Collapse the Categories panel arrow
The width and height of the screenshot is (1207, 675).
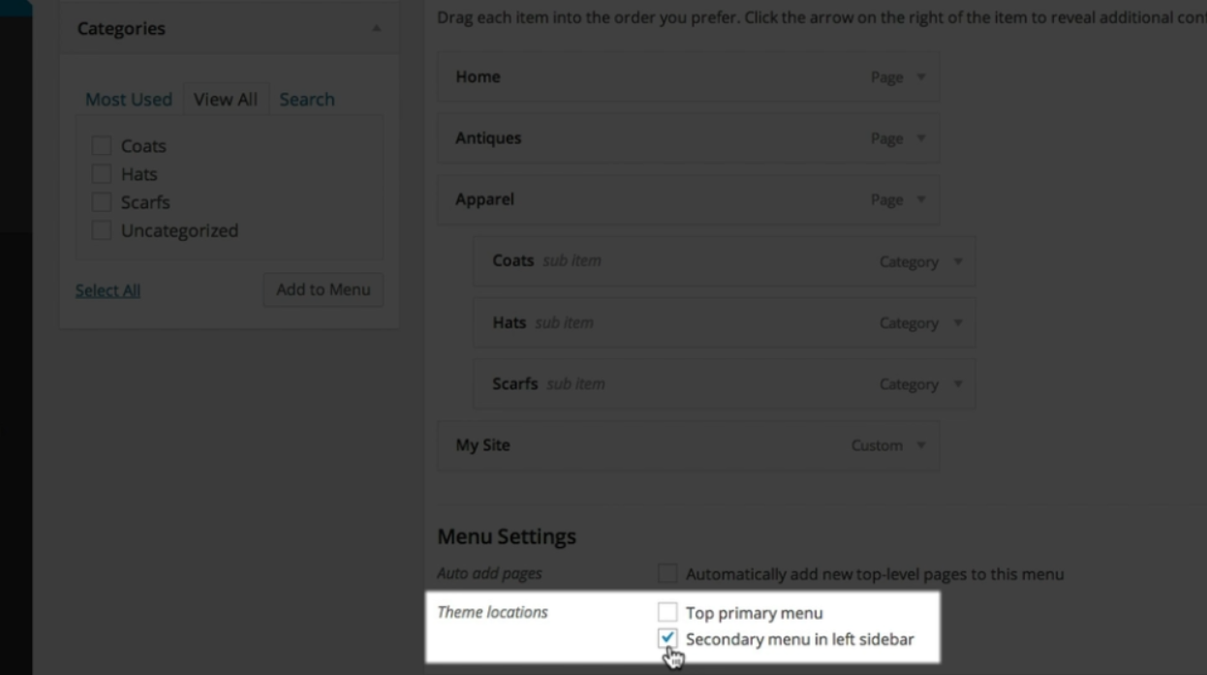point(377,29)
